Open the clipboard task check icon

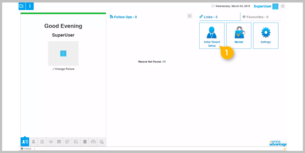(x=42, y=142)
